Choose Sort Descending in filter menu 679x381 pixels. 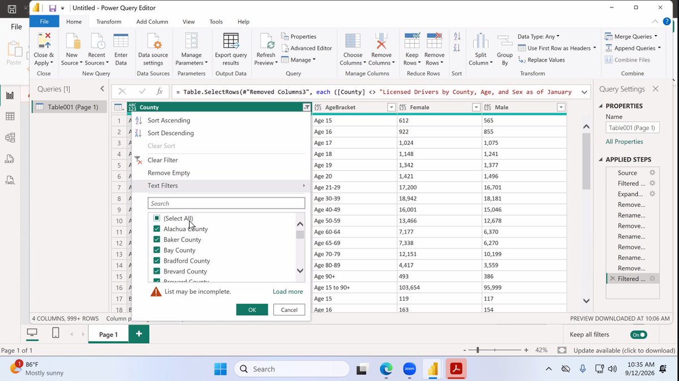[x=171, y=133]
